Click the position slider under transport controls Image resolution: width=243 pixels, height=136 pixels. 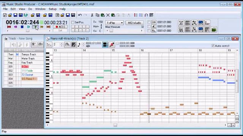(28, 31)
